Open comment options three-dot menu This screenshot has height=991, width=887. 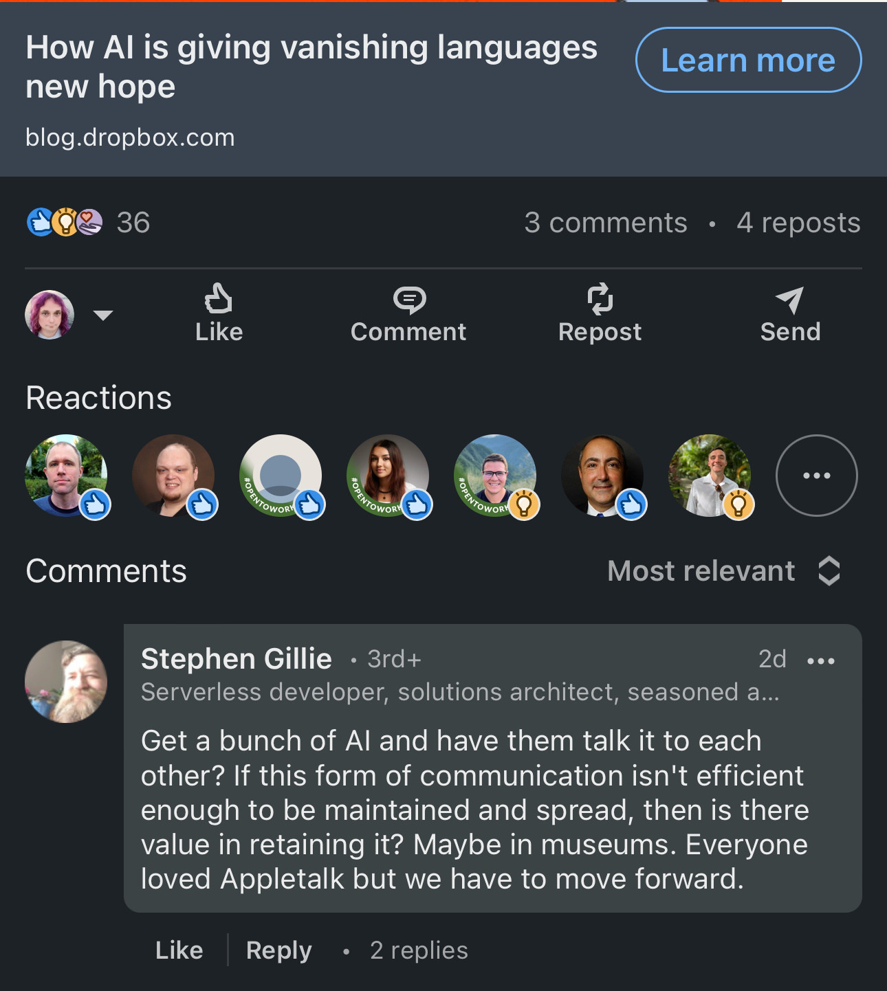pos(820,661)
